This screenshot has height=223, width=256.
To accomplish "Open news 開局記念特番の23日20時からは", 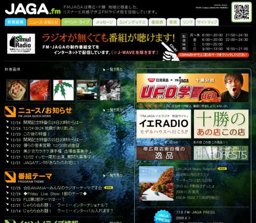I will (x=53, y=140).
